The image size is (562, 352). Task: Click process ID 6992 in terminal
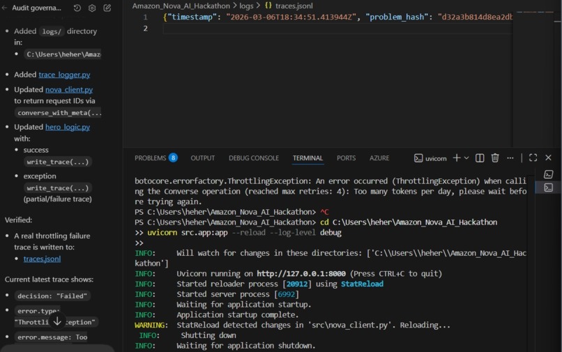[x=287, y=294]
